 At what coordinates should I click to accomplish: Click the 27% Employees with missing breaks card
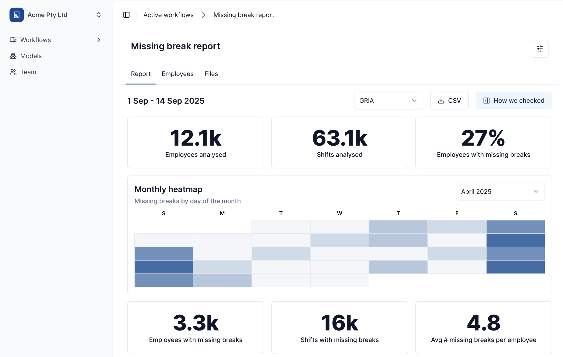pyautogui.click(x=483, y=142)
